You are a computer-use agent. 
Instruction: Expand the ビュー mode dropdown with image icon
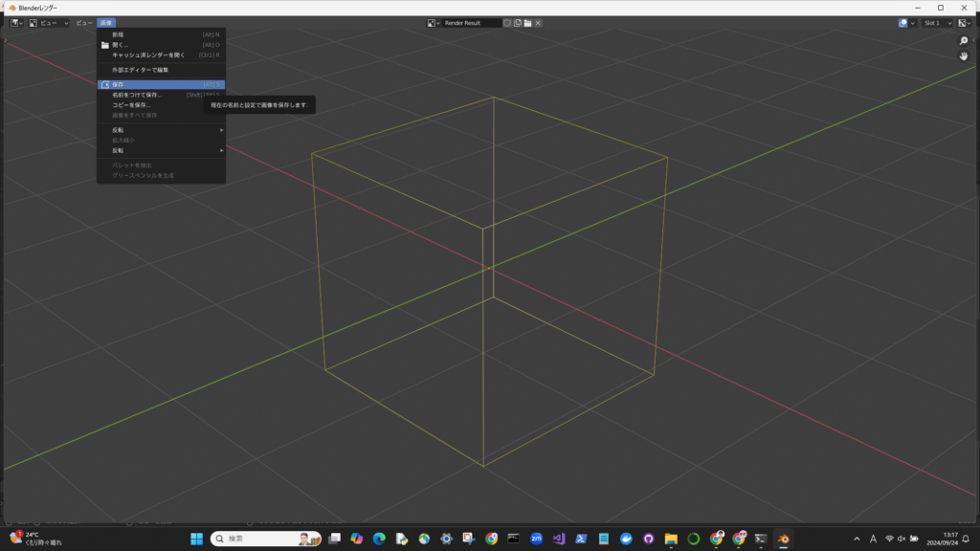point(48,22)
